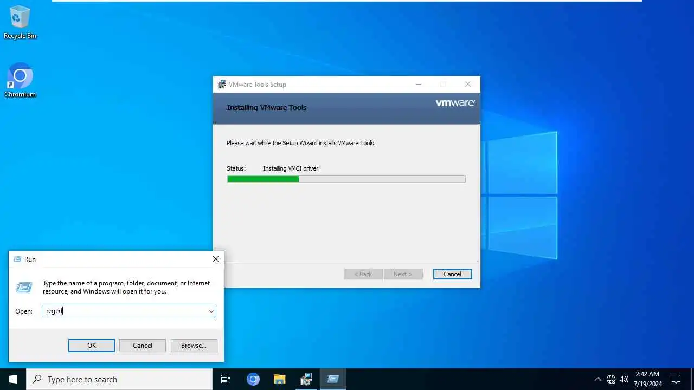Click the Run program icon beside the description
This screenshot has height=390, width=694.
[x=24, y=287]
